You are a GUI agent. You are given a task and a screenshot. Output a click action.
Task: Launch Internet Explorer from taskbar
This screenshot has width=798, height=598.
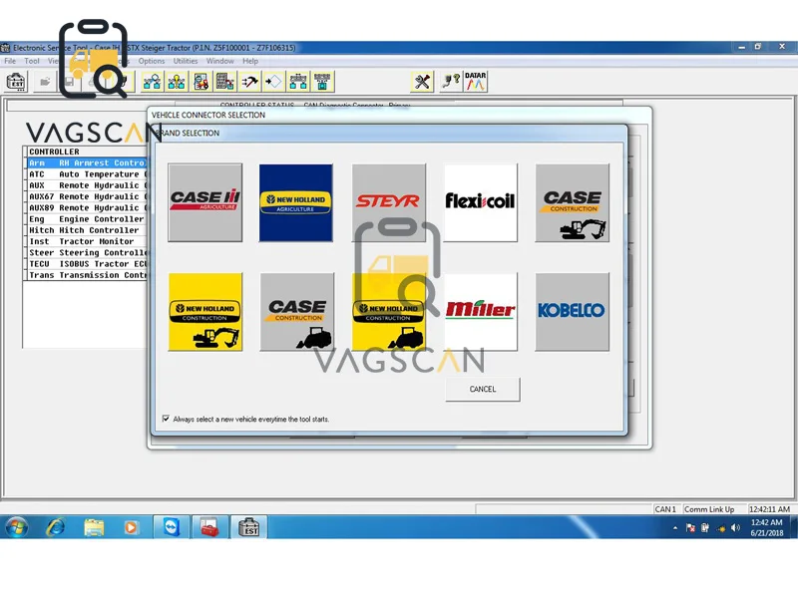[x=55, y=527]
